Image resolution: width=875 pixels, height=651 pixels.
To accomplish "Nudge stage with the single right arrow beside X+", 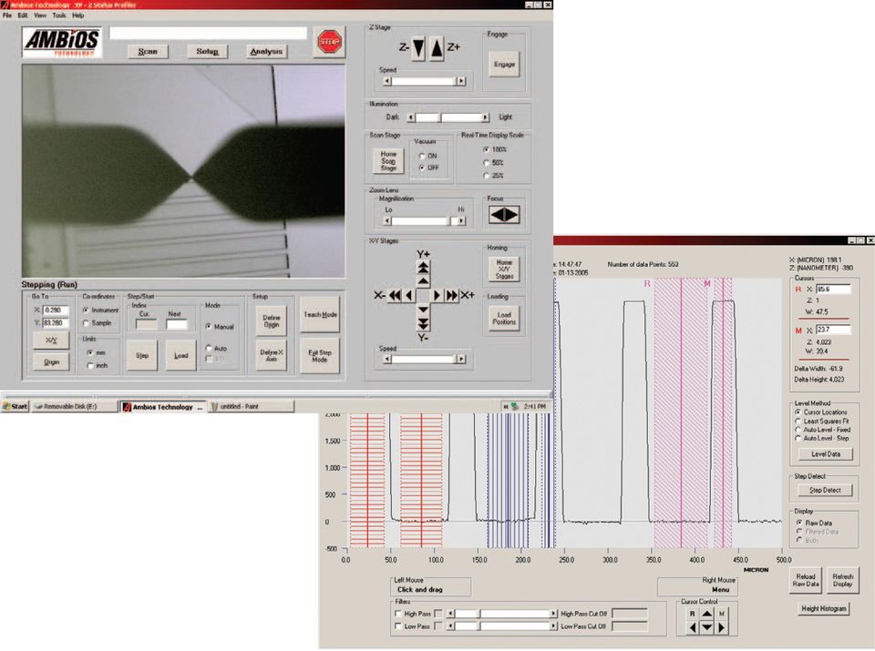I will coord(437,295).
